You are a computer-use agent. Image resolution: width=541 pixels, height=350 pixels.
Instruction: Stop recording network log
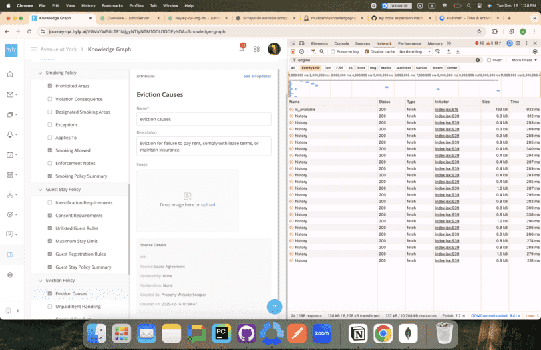tap(293, 51)
